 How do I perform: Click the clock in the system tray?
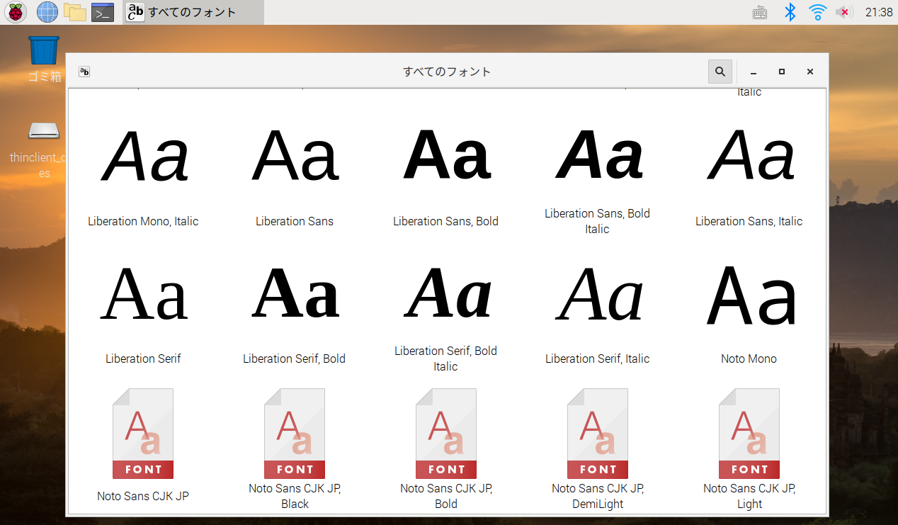pos(879,12)
